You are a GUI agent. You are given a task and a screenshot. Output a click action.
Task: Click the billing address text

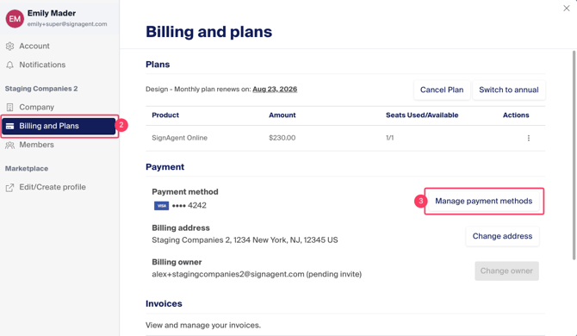[x=245, y=240]
